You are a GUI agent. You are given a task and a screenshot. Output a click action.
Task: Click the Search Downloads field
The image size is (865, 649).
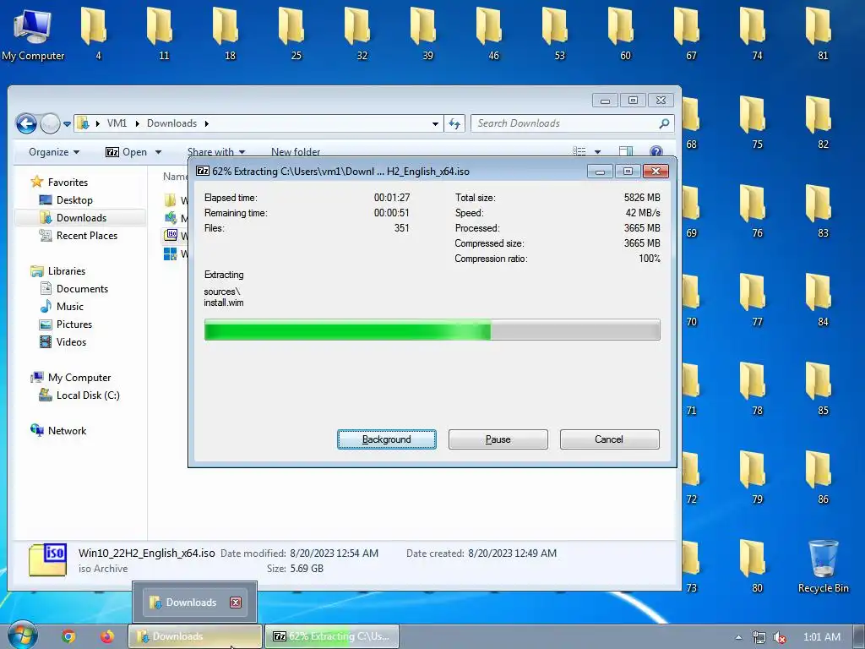(572, 123)
